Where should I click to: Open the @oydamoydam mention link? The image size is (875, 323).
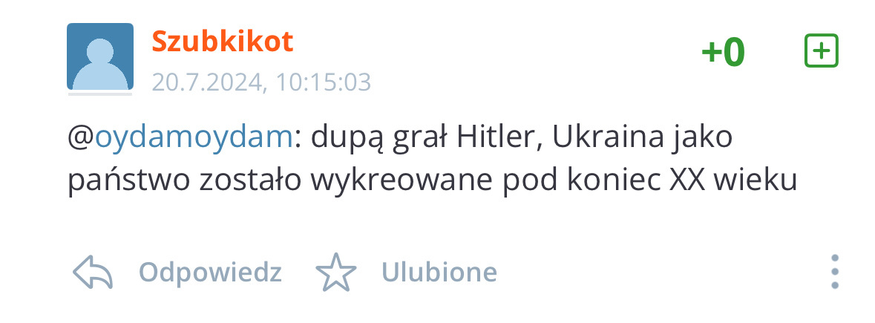tap(193, 138)
